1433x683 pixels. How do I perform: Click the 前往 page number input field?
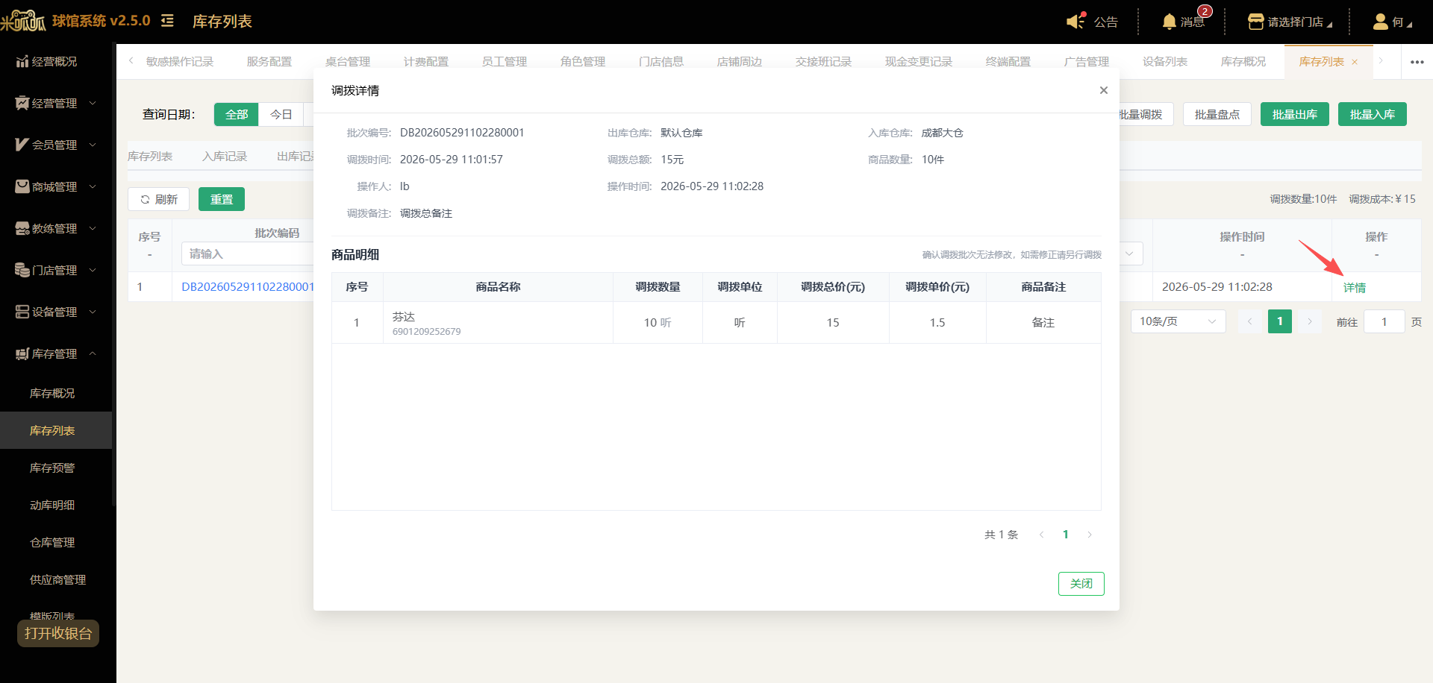point(1384,321)
